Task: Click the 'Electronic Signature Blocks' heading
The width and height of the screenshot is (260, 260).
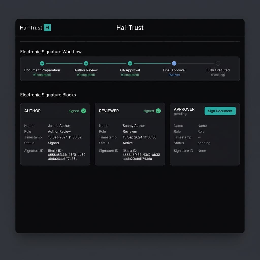Action: [x=48, y=95]
